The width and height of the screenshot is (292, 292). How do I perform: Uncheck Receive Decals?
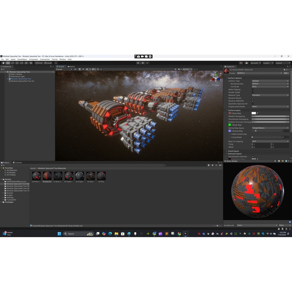coord(253,98)
